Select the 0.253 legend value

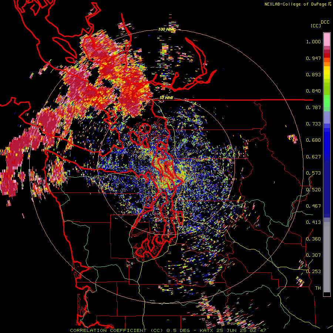click(313, 272)
